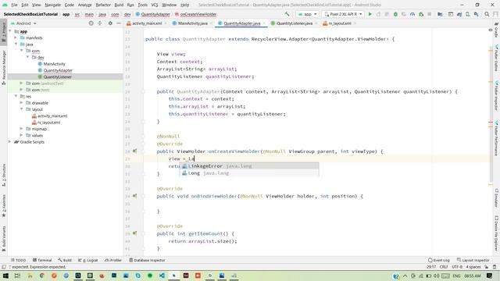This screenshot has width=500, height=281.
Task: Expand the drawable folder
Action: click(x=21, y=103)
